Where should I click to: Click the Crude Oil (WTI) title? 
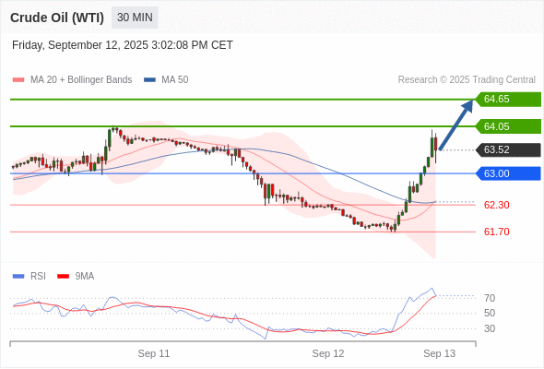coord(57,18)
